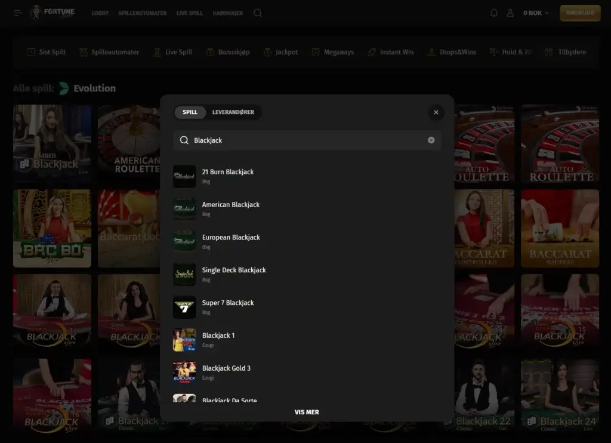611x443 pixels.
Task: Click the gold deposit button in header
Action: (580, 13)
